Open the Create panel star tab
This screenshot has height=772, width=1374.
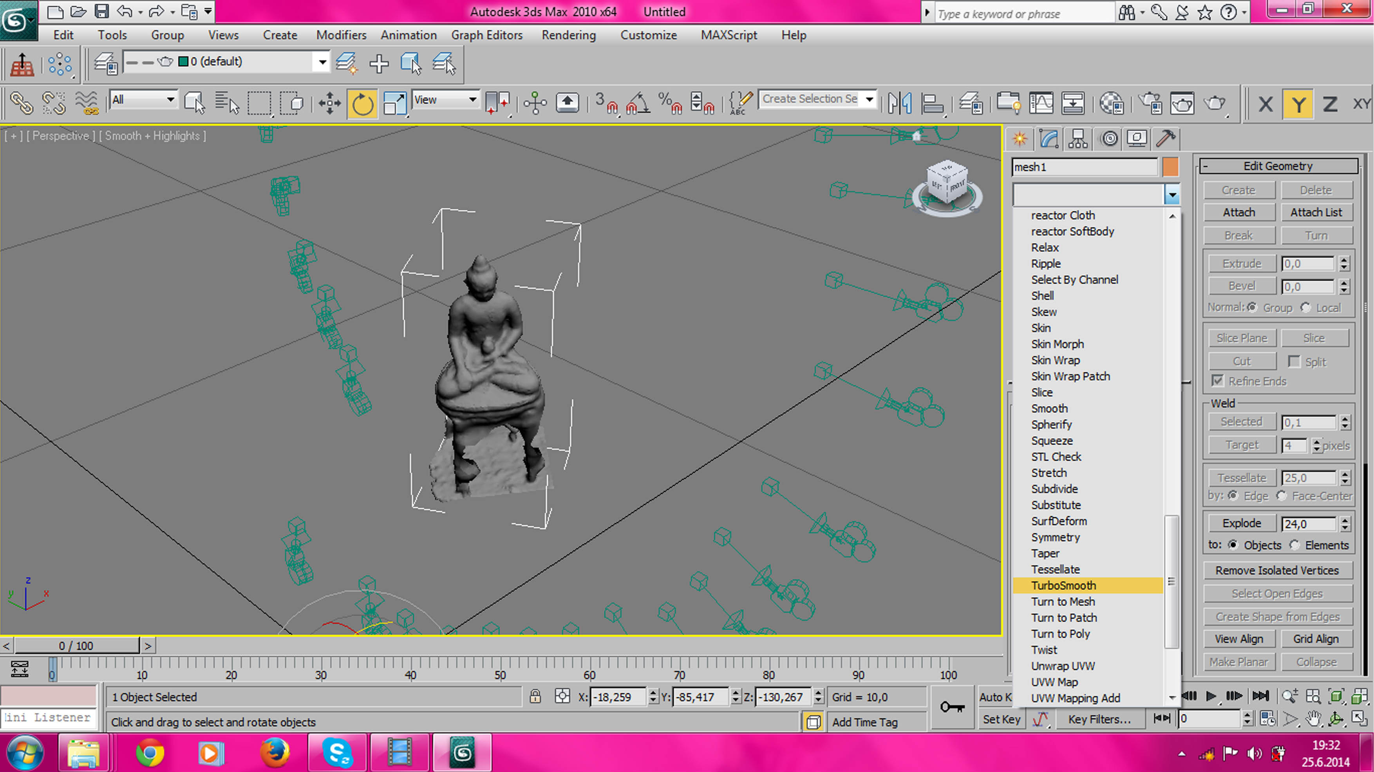coord(1020,139)
